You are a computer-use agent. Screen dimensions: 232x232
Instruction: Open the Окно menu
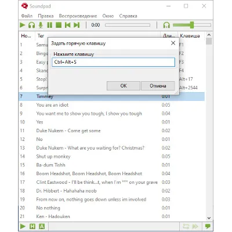(108, 16)
